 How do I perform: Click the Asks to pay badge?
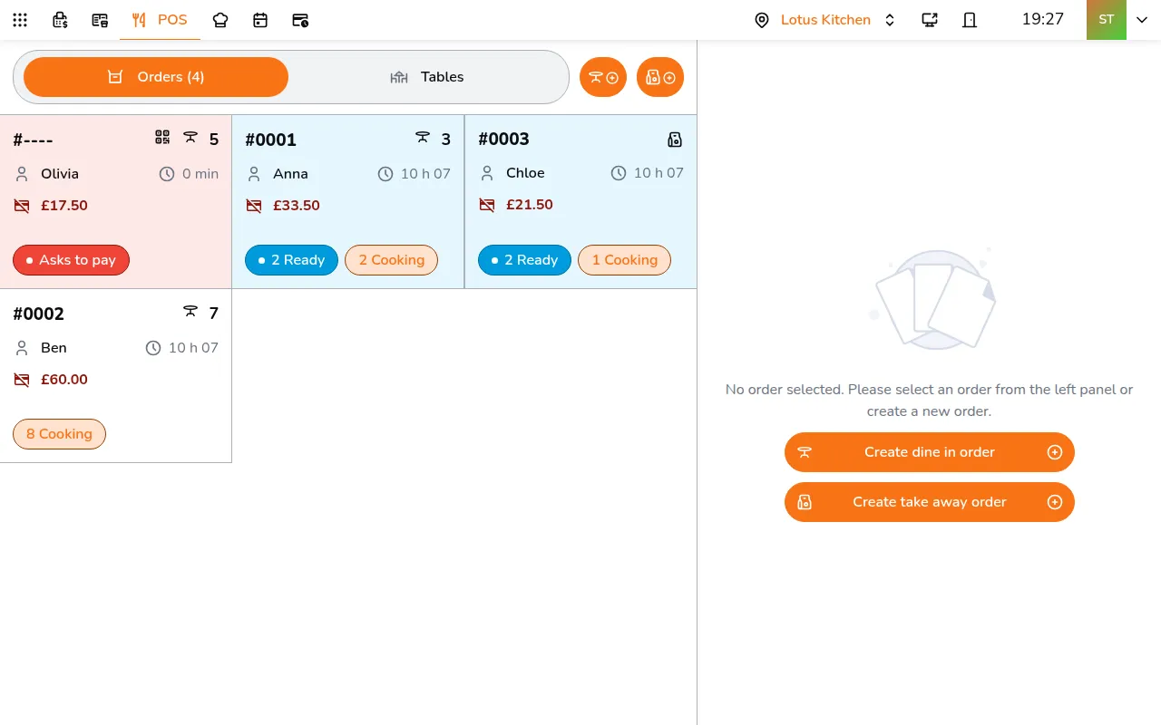click(x=71, y=260)
